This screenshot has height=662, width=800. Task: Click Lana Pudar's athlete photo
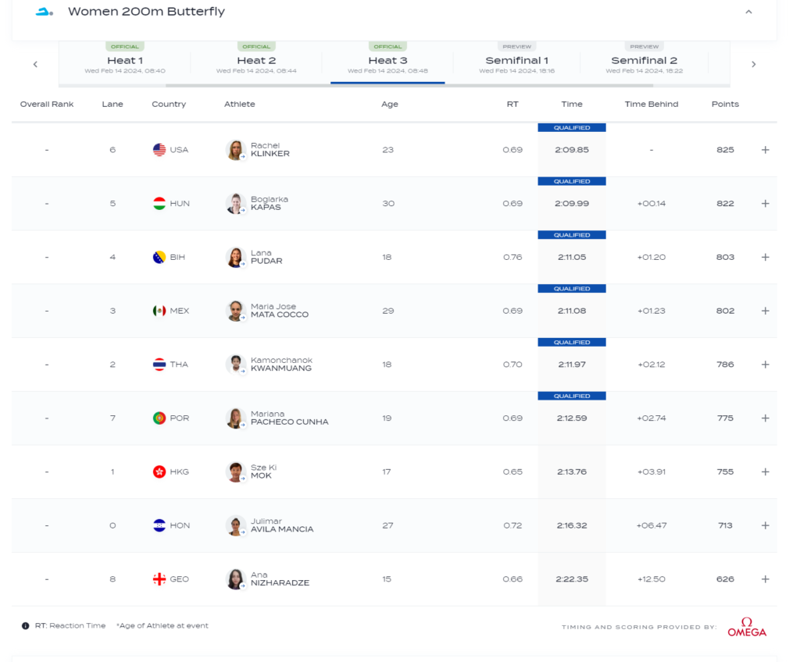pos(235,257)
